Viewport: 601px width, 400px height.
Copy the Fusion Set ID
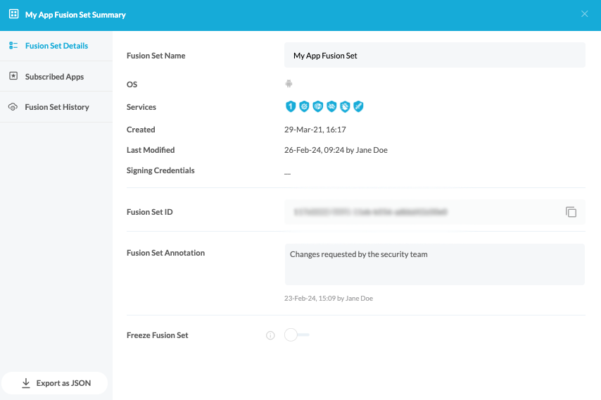[x=571, y=212]
